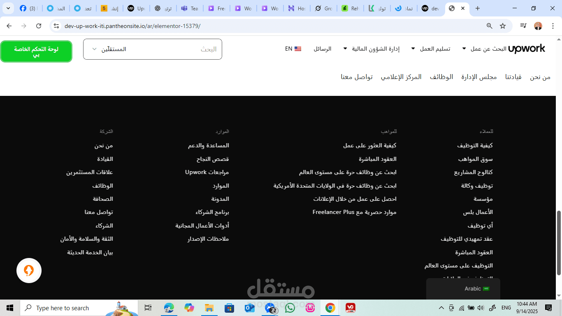Image resolution: width=562 pixels, height=316 pixels.
Task: Open المركز الإعلامي in sub navigation
Action: coord(401,77)
